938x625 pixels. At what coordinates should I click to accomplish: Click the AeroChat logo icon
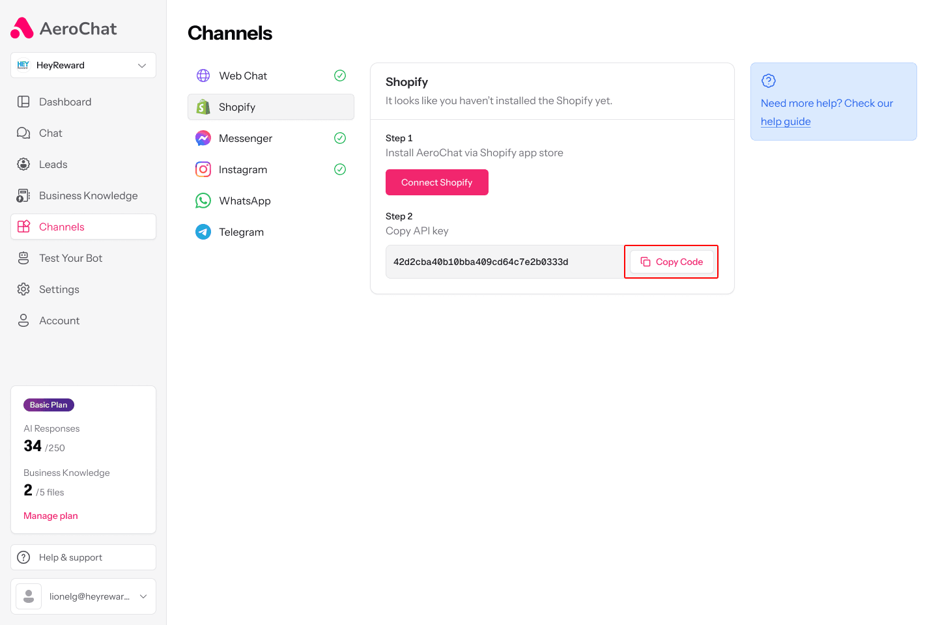click(x=22, y=28)
